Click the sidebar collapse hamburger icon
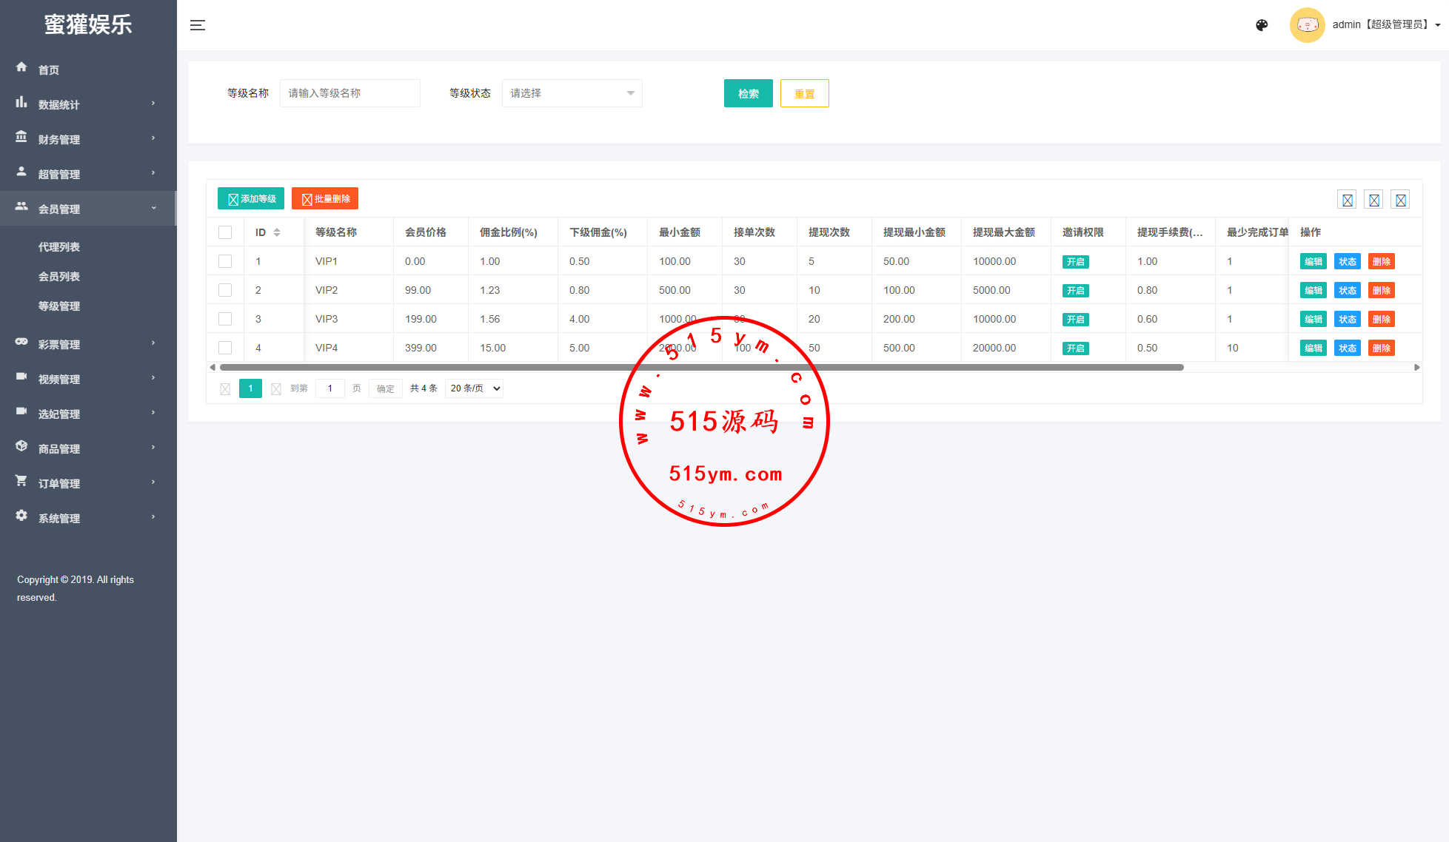 coord(198,25)
